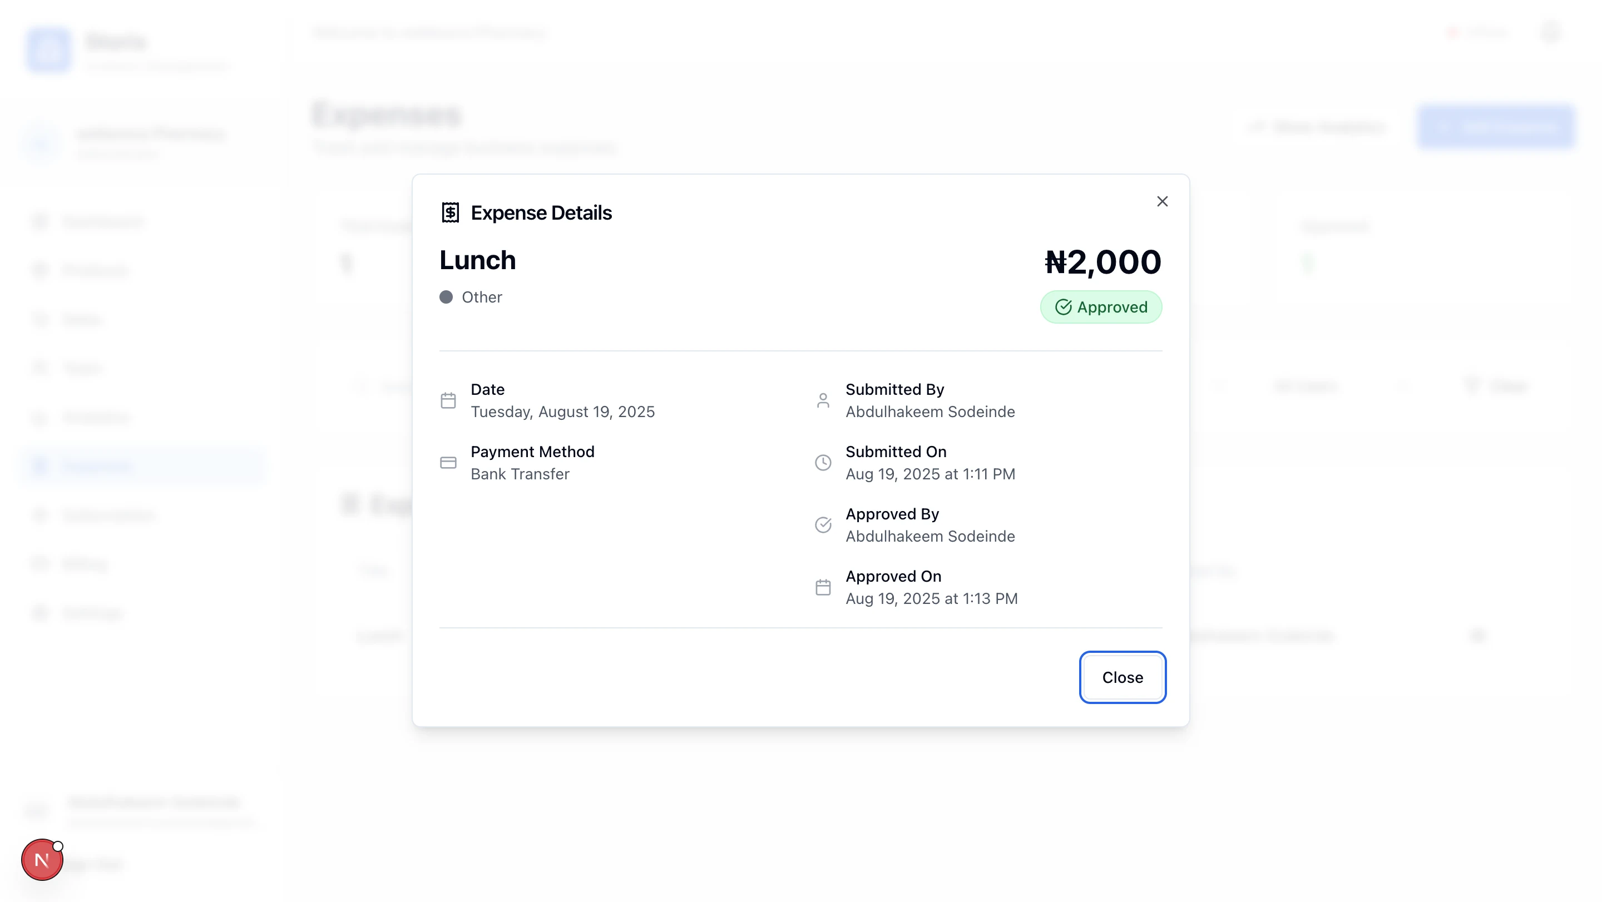Click the ₦2,000 amount text

coord(1102,262)
